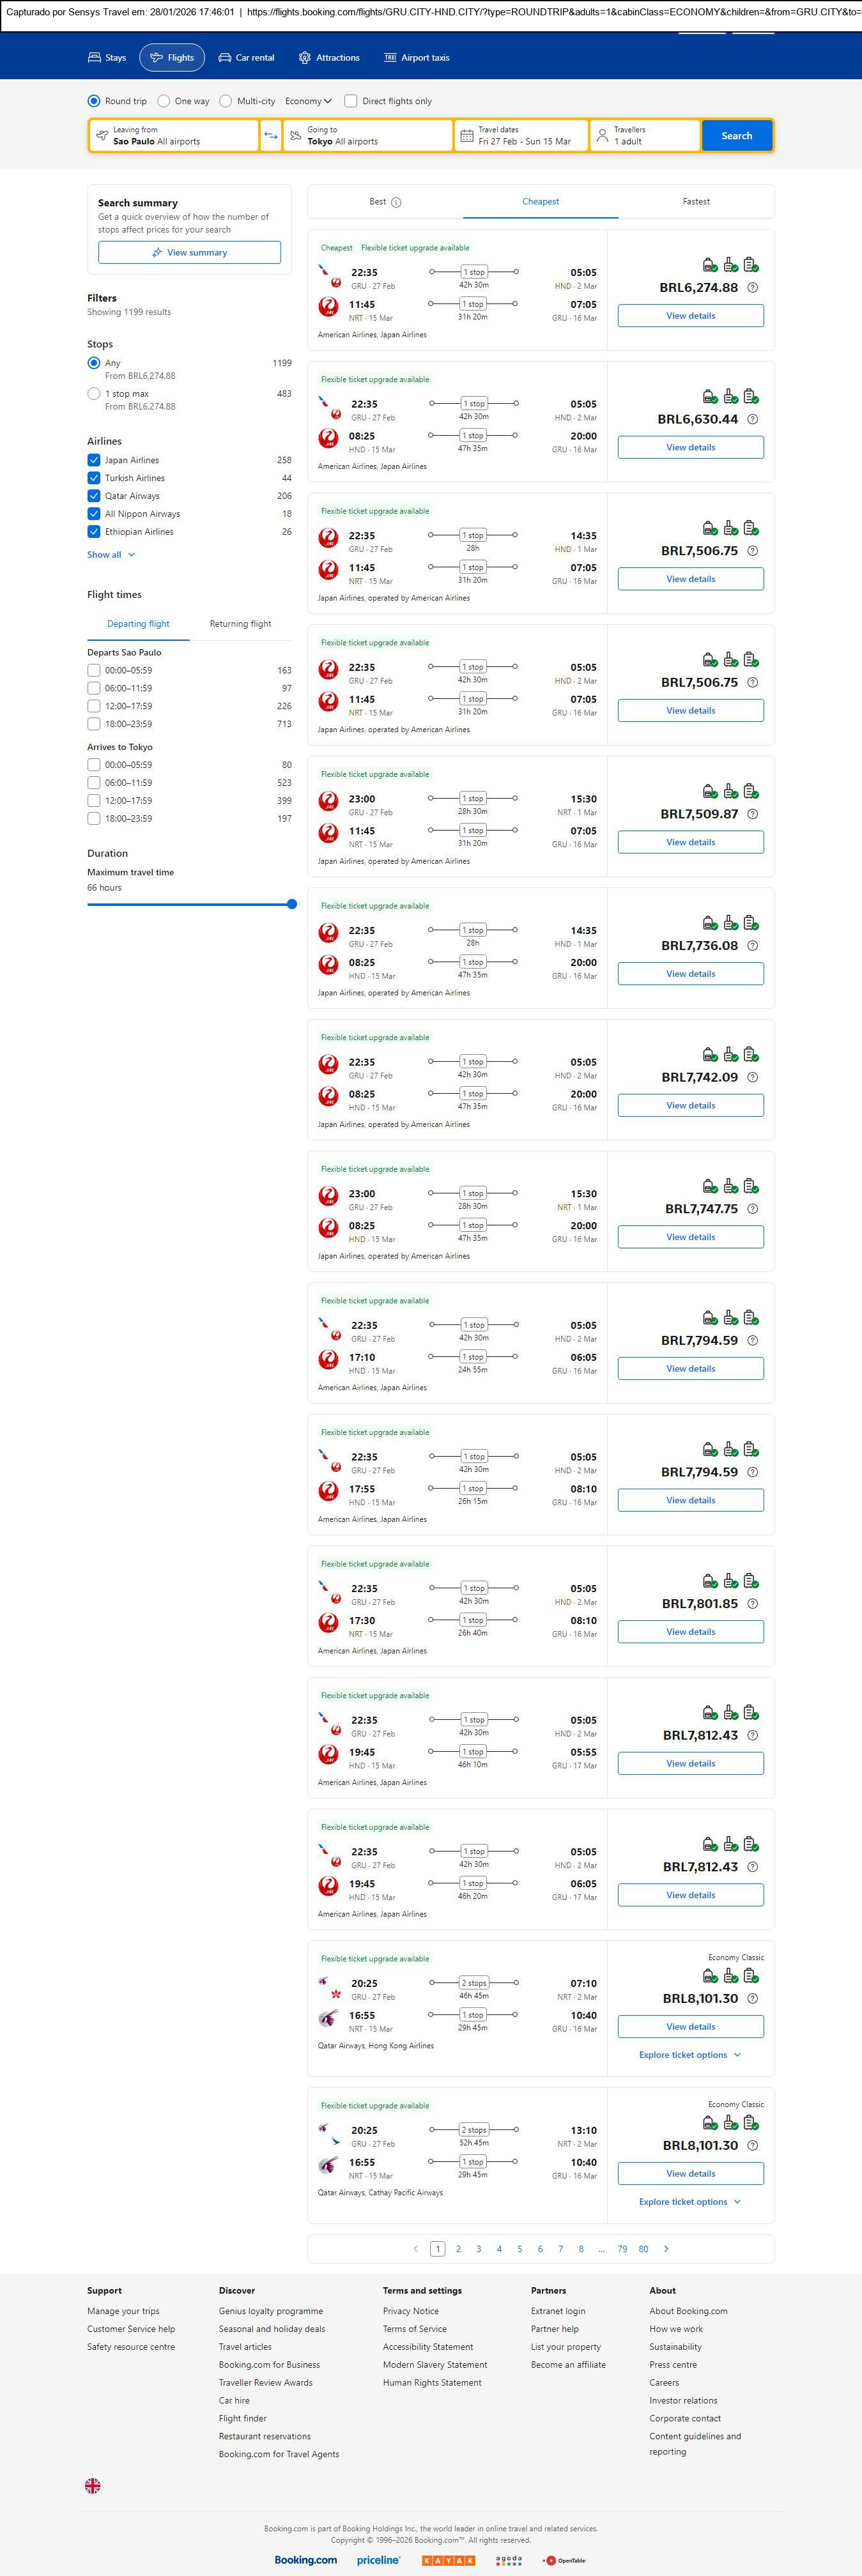
Task: Switch to the Fastest tab
Action: [696, 202]
